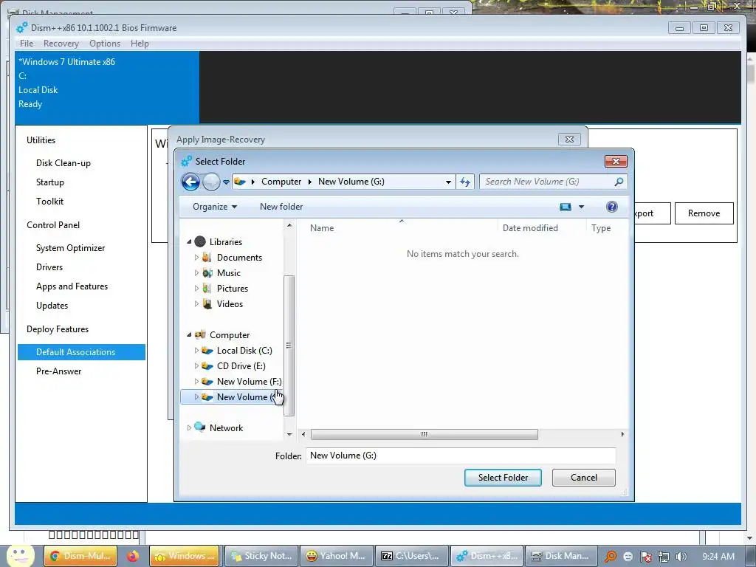The height and width of the screenshot is (567, 756).
Task: Switch to Sticky Notes taskbar button
Action: click(262, 556)
